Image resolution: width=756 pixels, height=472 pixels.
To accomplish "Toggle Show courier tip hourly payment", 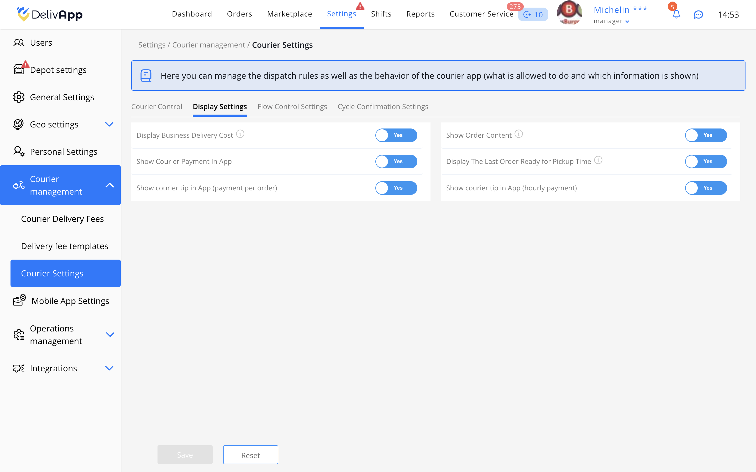I will click(x=706, y=188).
